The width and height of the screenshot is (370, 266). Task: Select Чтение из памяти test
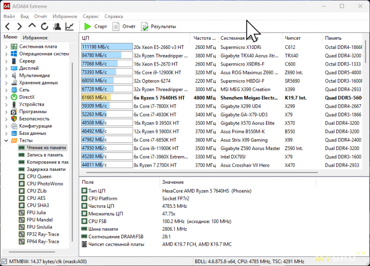[43, 148]
